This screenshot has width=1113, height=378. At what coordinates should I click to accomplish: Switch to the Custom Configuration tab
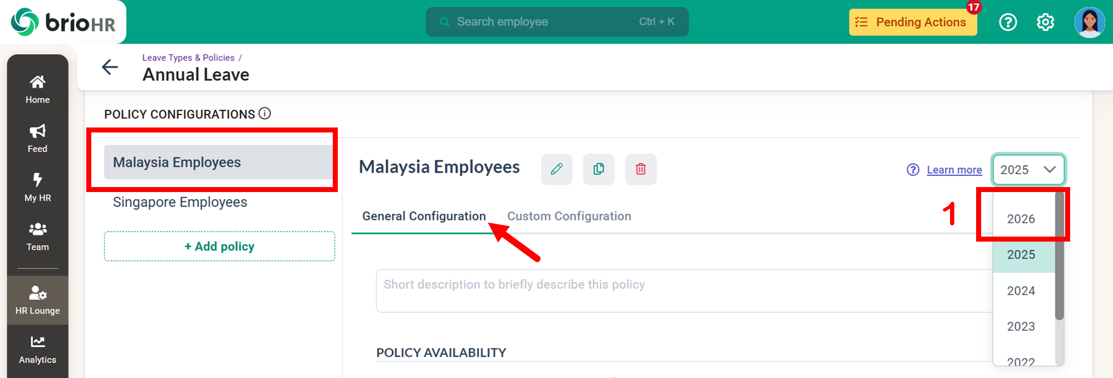point(569,216)
